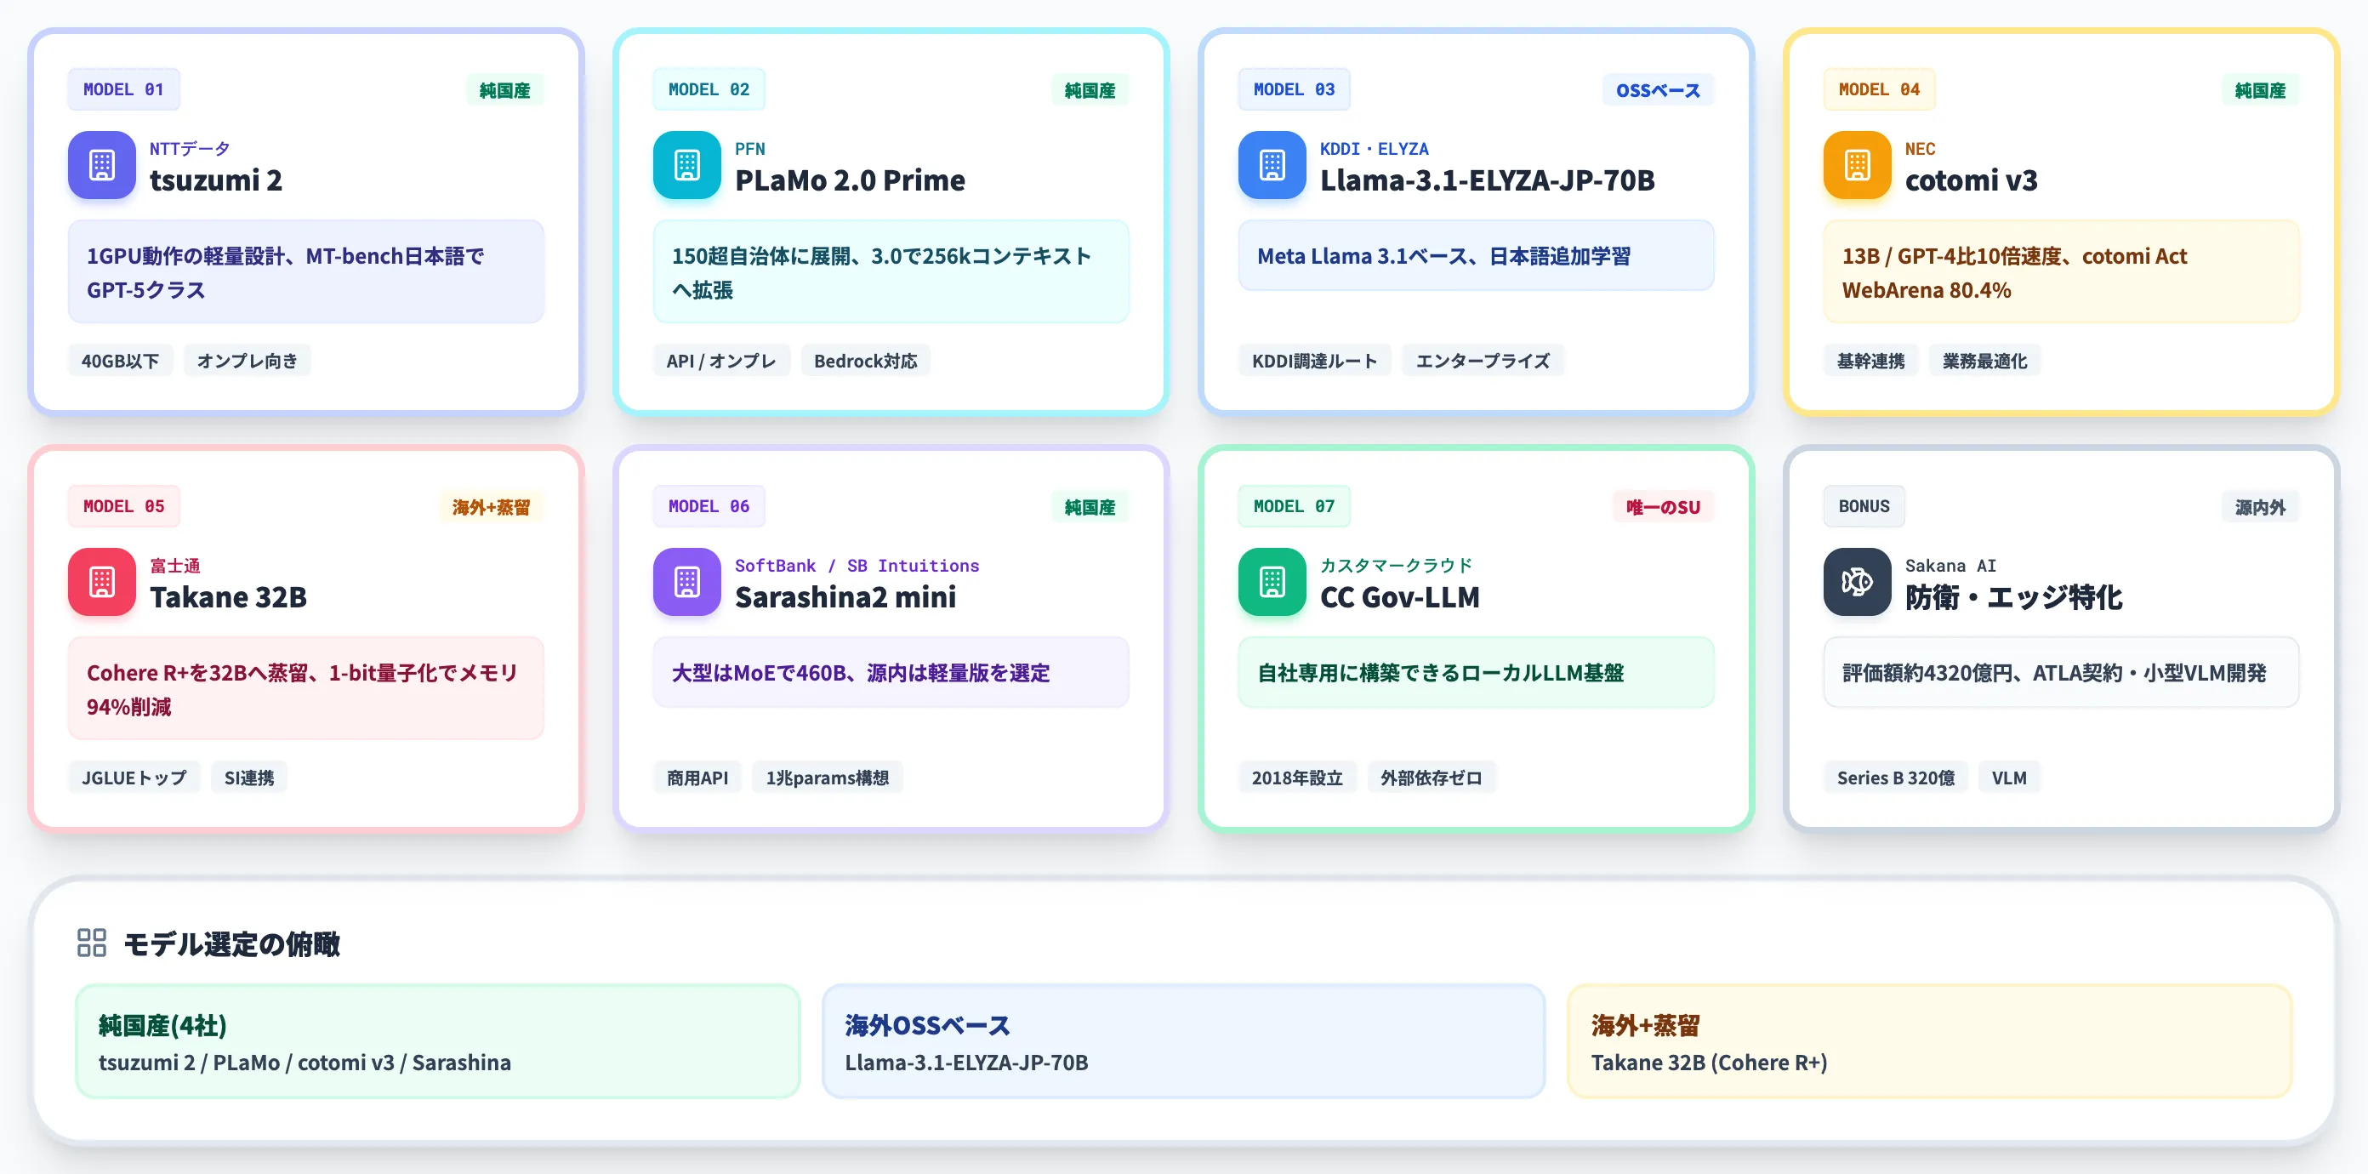Viewport: 2368px width, 1174px height.
Task: Click the OSSベース tag on Llama card
Action: pyautogui.click(x=1659, y=90)
